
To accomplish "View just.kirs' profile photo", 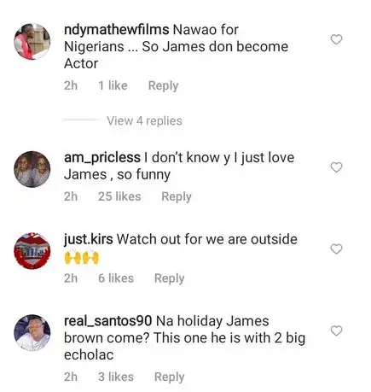I will point(32,251).
